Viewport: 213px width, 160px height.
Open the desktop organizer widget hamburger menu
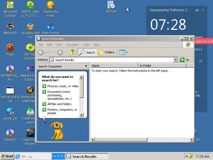tap(197, 10)
